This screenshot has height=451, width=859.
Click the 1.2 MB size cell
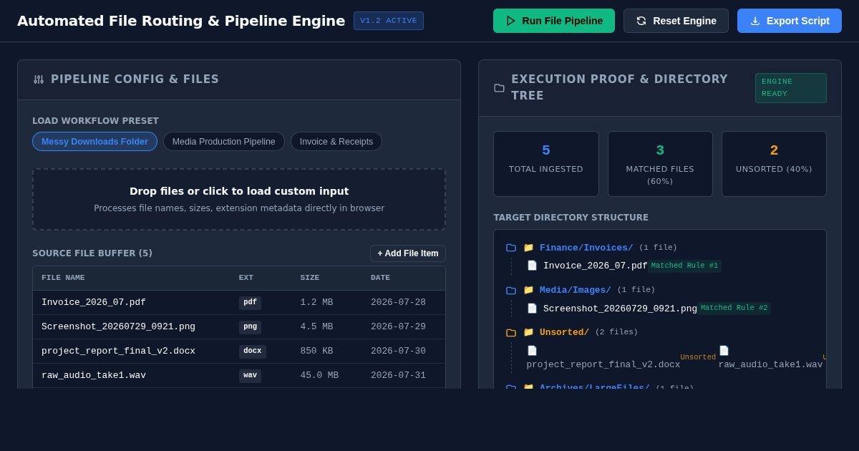point(316,303)
